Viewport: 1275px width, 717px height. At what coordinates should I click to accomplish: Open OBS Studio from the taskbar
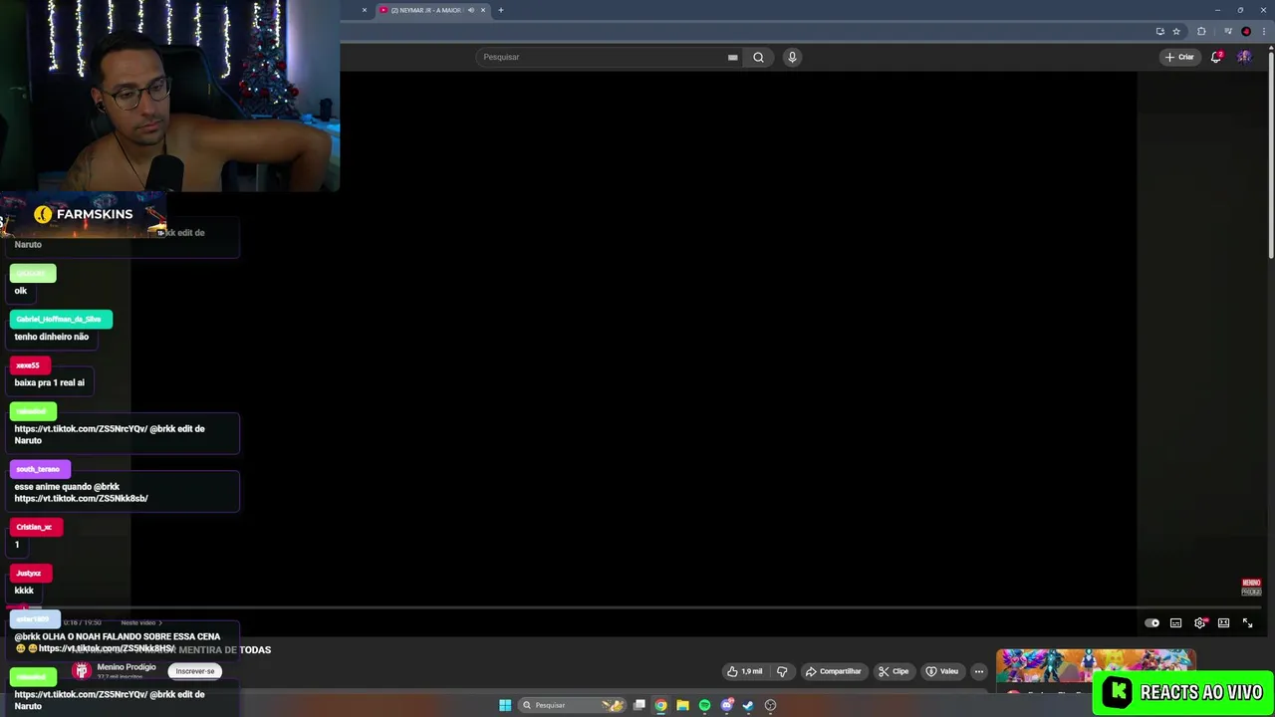[770, 705]
